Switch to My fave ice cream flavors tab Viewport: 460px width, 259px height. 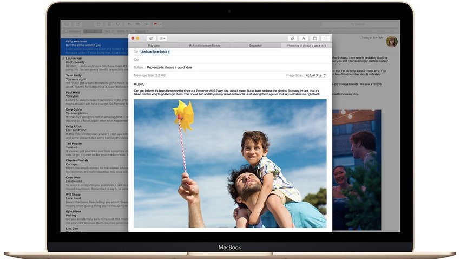click(x=205, y=46)
